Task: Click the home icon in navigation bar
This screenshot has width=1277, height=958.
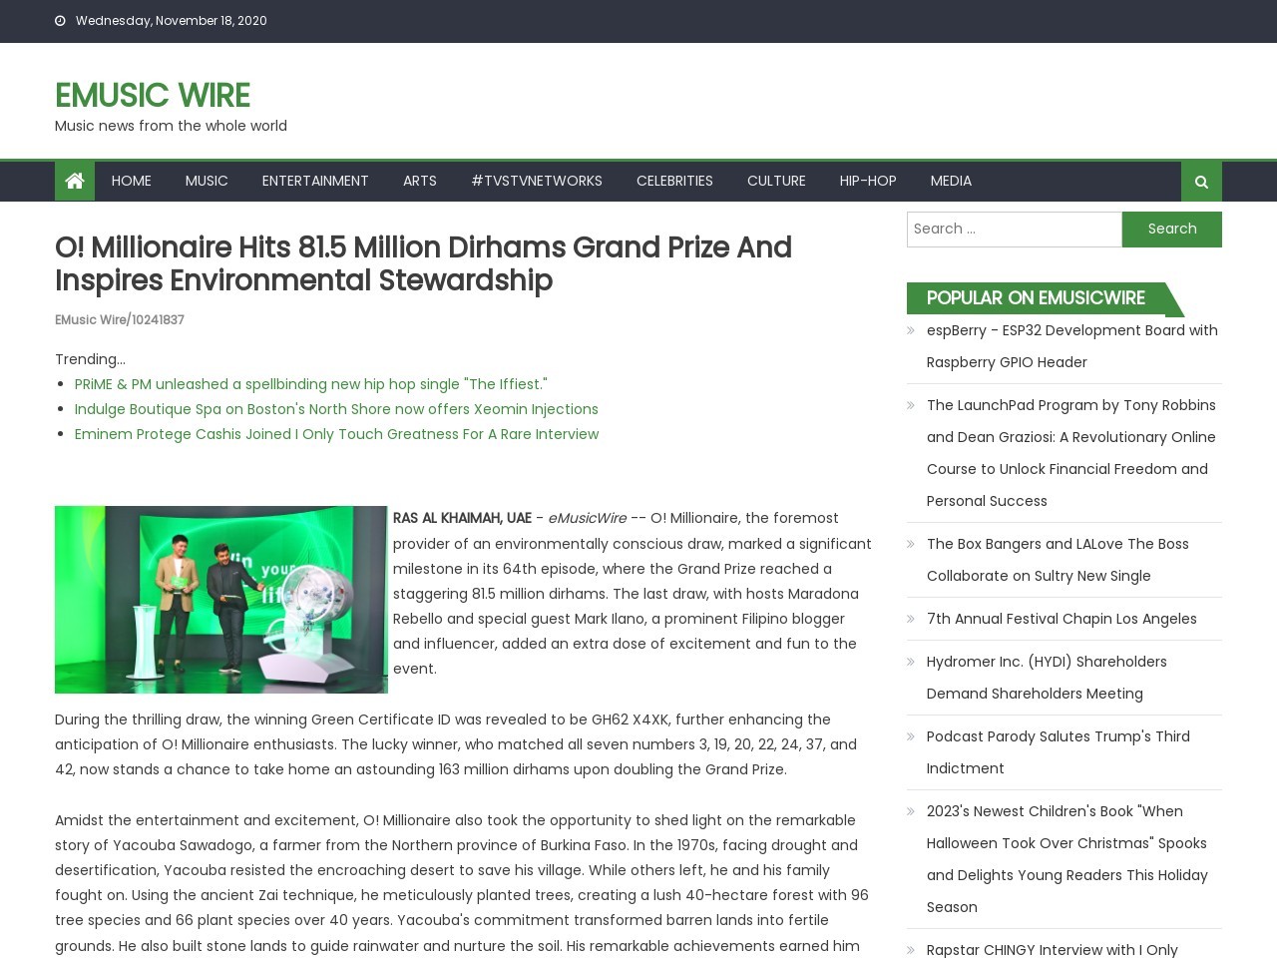Action: [x=74, y=181]
